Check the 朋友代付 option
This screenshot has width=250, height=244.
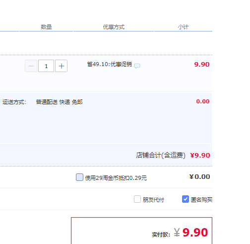click(x=137, y=199)
